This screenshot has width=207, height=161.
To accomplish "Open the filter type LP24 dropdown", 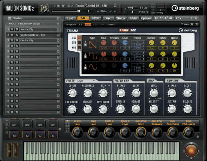I will coord(94,81).
